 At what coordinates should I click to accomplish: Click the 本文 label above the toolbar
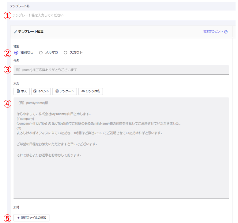[x=16, y=84]
